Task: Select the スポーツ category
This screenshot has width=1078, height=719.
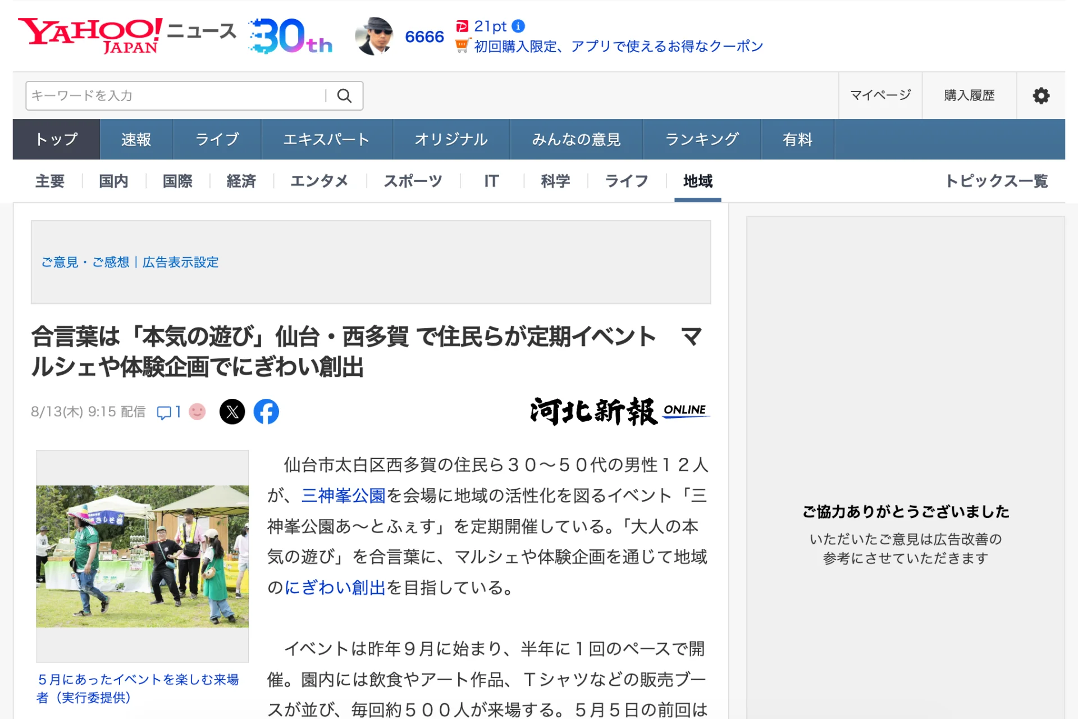Action: tap(413, 181)
